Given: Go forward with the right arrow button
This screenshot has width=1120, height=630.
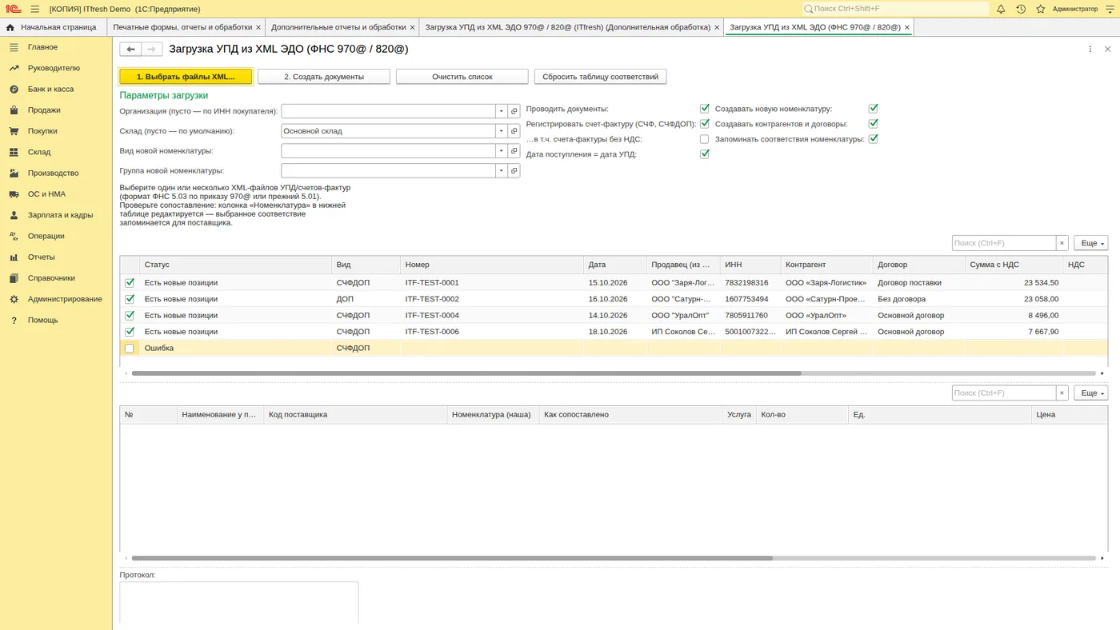Looking at the screenshot, I should tap(152, 49).
